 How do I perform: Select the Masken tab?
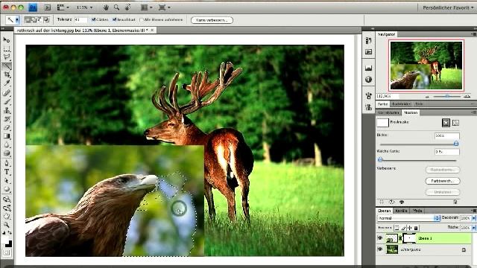[411, 112]
